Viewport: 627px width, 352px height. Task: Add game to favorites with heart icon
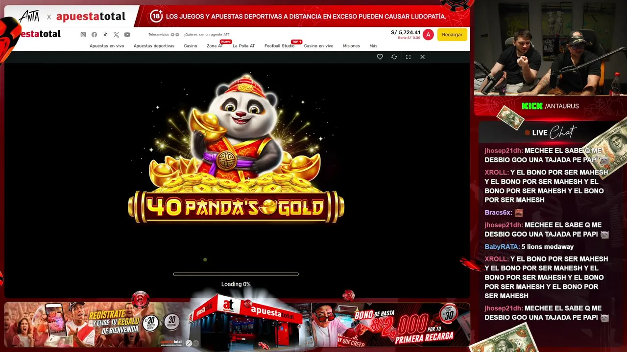point(380,57)
